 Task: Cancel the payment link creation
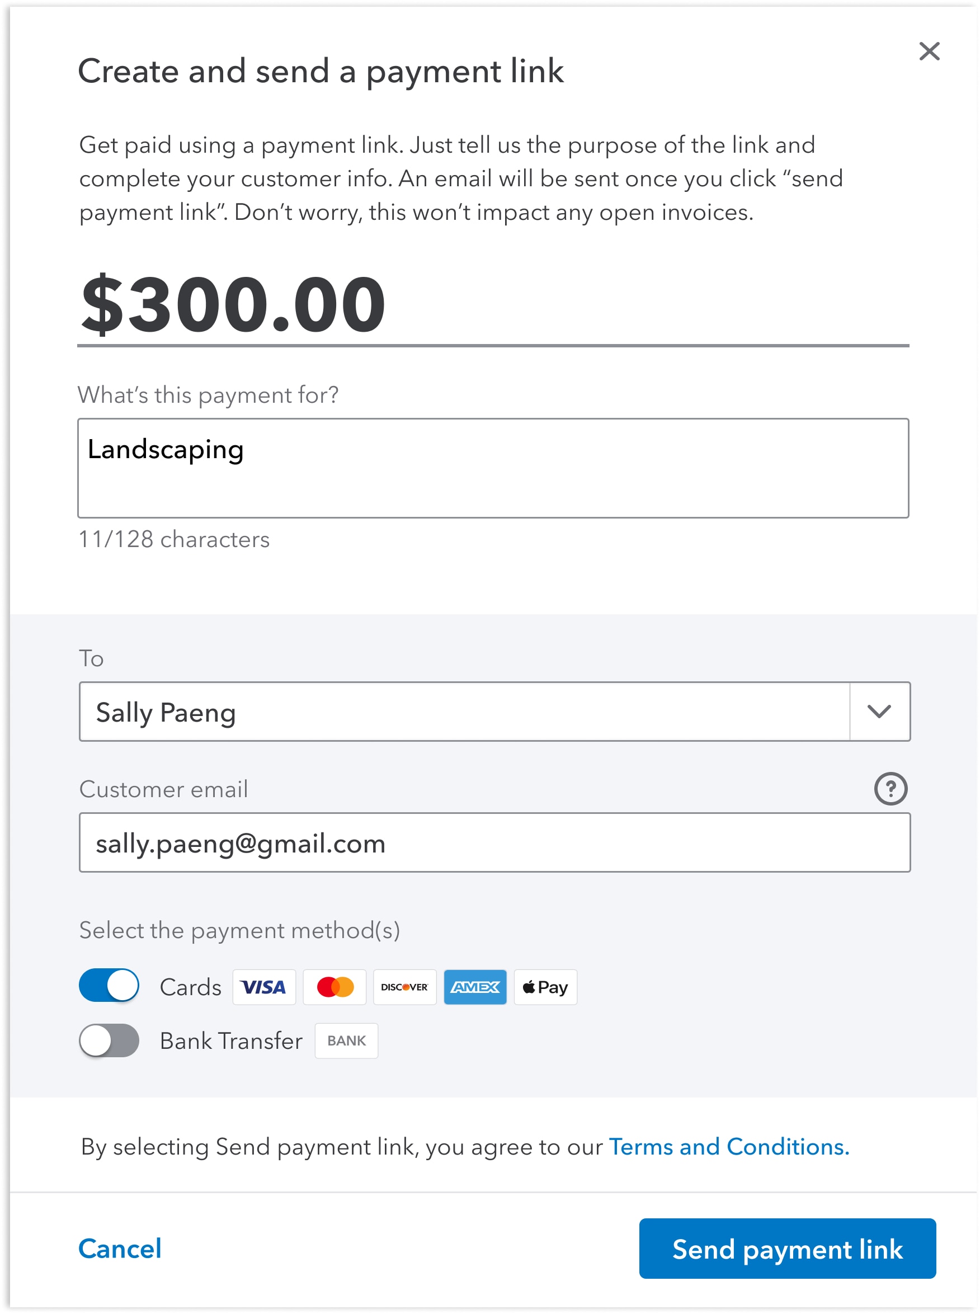(x=120, y=1249)
